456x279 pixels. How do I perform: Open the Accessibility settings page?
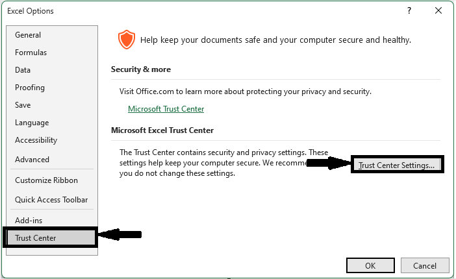pos(36,140)
